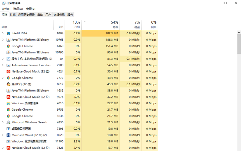Switch to the 用户 tab
The image size is (241, 151).
[48, 15]
